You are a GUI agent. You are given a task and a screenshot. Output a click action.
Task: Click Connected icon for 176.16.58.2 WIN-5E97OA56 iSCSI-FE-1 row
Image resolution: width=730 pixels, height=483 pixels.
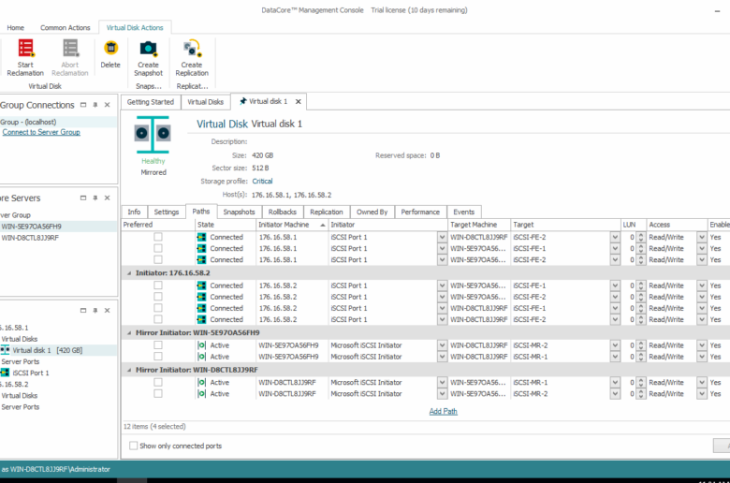[x=201, y=285]
